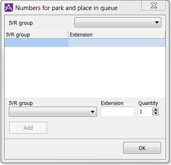Screen dimensions: 171x165
Task: Close the Numbers for park dialog
Action: (154, 5)
